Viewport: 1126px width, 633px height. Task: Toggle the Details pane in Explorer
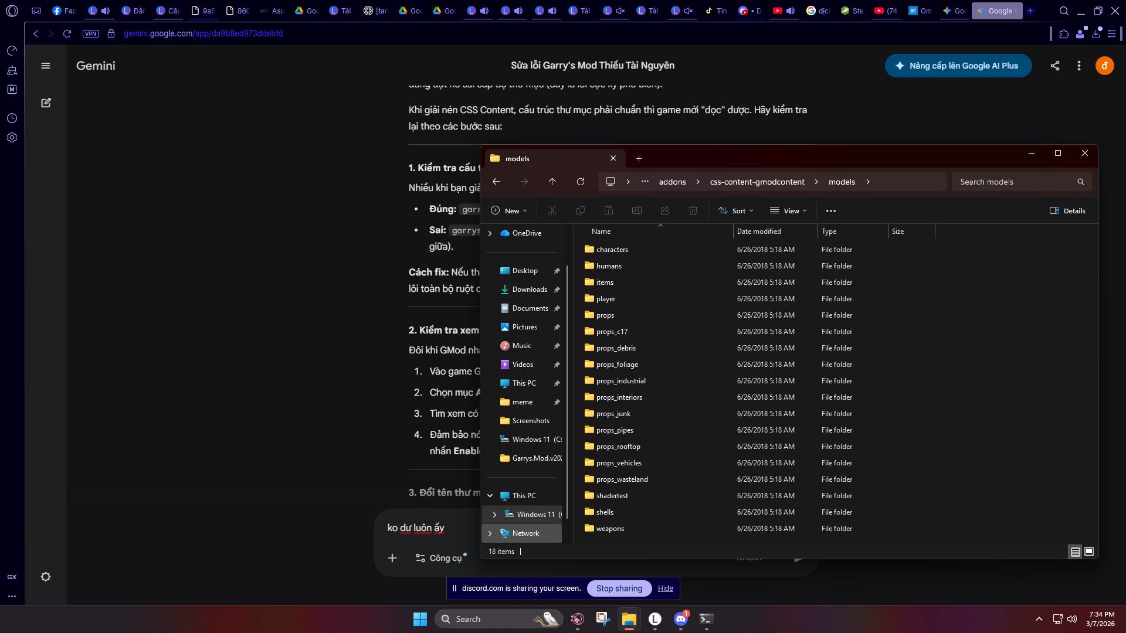[x=1067, y=210]
